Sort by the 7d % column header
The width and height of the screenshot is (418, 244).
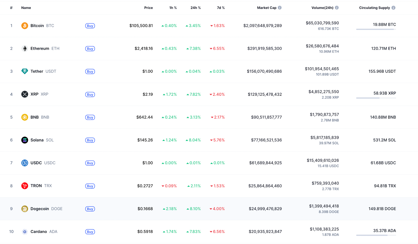point(221,8)
